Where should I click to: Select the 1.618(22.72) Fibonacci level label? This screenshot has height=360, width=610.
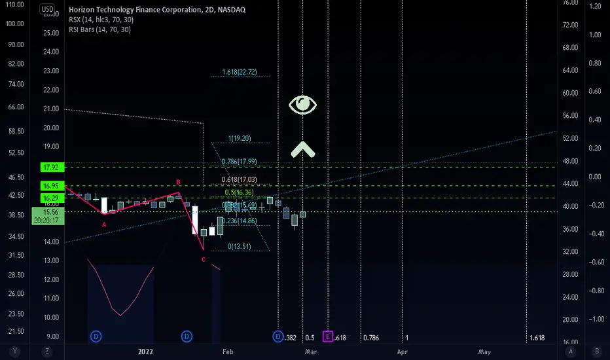tap(240, 72)
